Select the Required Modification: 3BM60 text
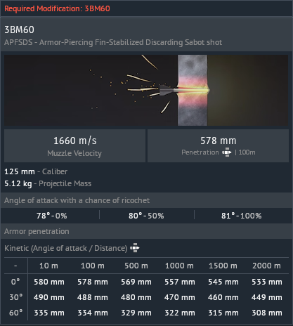This screenshot has width=293, height=326. tap(57, 8)
